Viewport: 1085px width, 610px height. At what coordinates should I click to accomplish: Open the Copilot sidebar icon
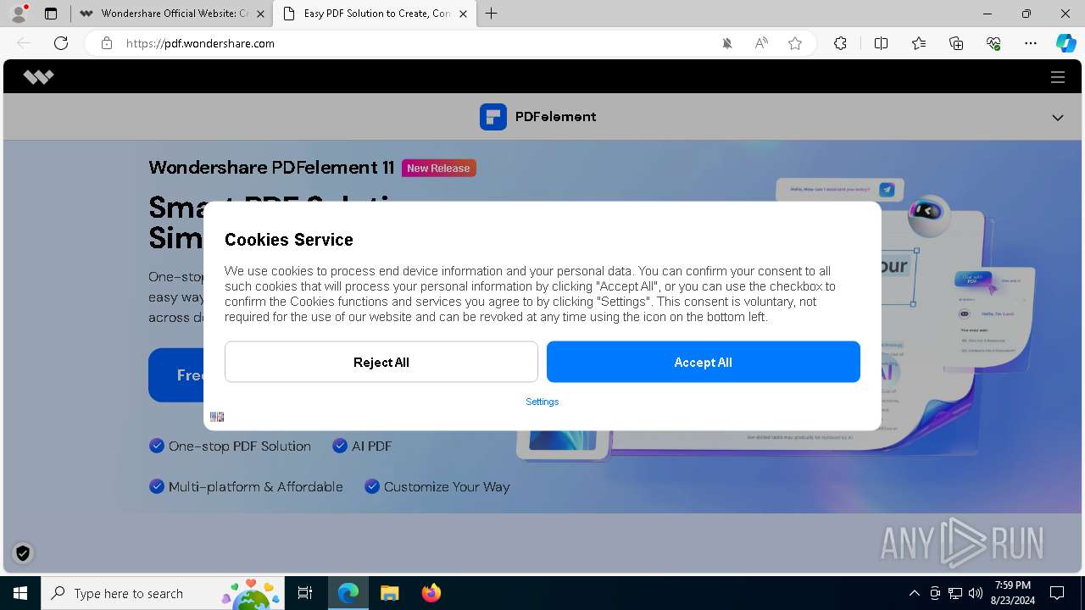(1066, 43)
